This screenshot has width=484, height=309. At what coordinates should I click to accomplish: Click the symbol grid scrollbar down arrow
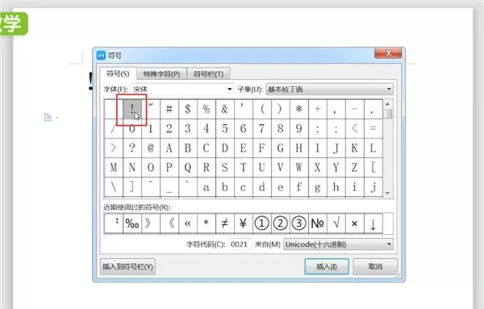388,194
